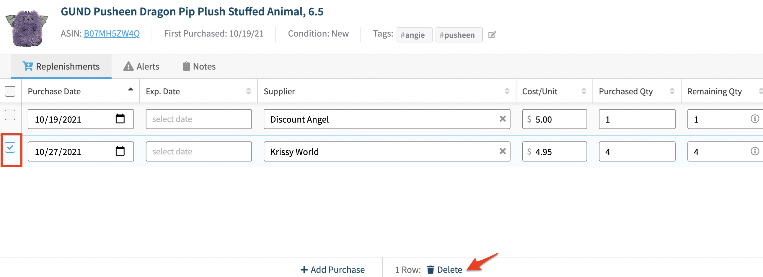Screen dimensions: 763x277
Task: Switch to the Alerts tab
Action: 141,67
